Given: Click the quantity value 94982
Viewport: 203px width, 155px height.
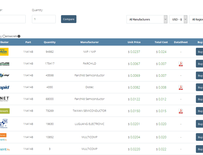Looking at the screenshot, I should point(50,52).
